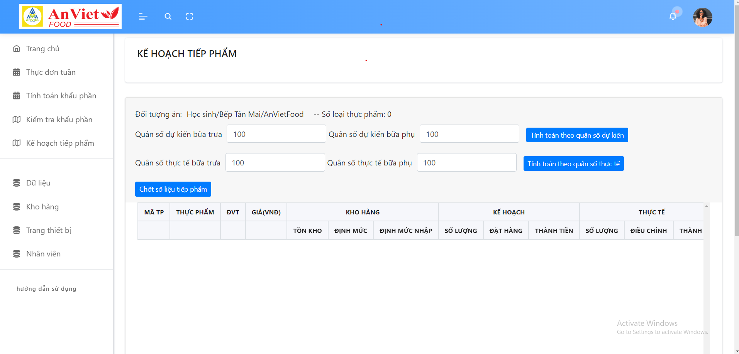Image resolution: width=739 pixels, height=354 pixels.
Task: Open the notification bell
Action: click(673, 16)
